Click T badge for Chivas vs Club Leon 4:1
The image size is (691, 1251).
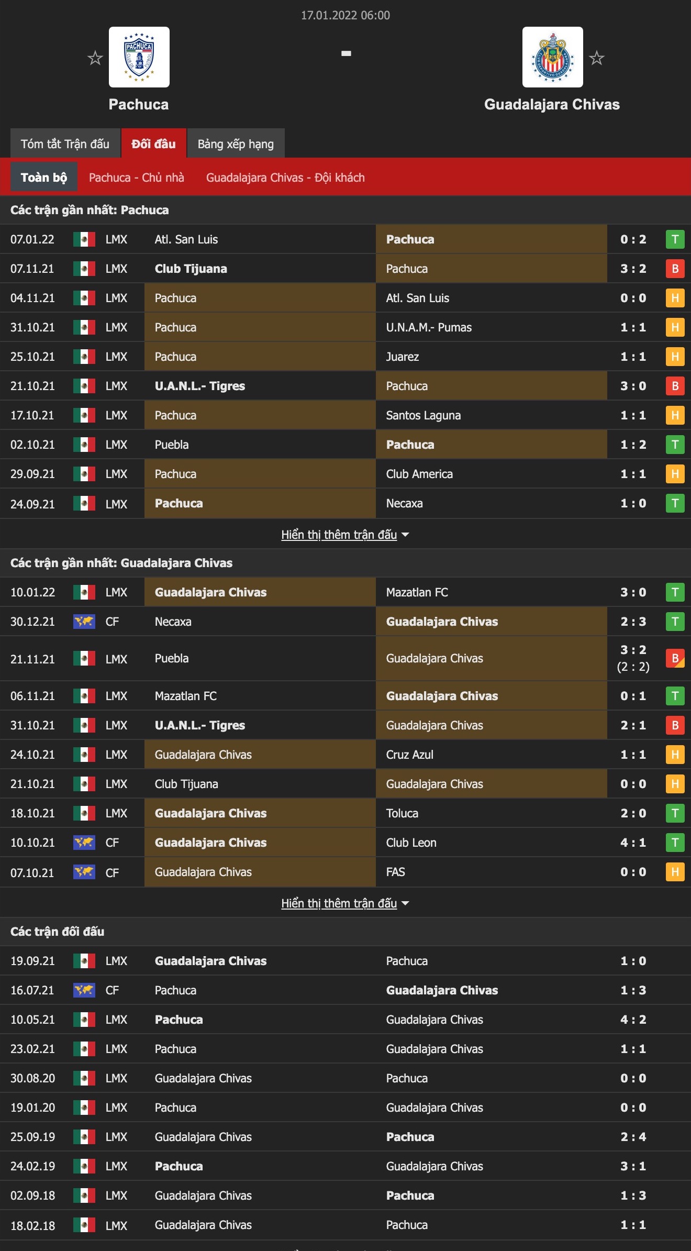675,843
